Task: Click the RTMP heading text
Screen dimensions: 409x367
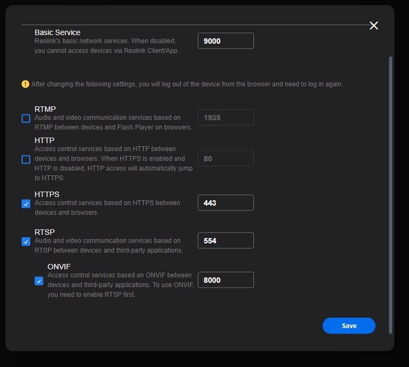Action: (x=45, y=109)
